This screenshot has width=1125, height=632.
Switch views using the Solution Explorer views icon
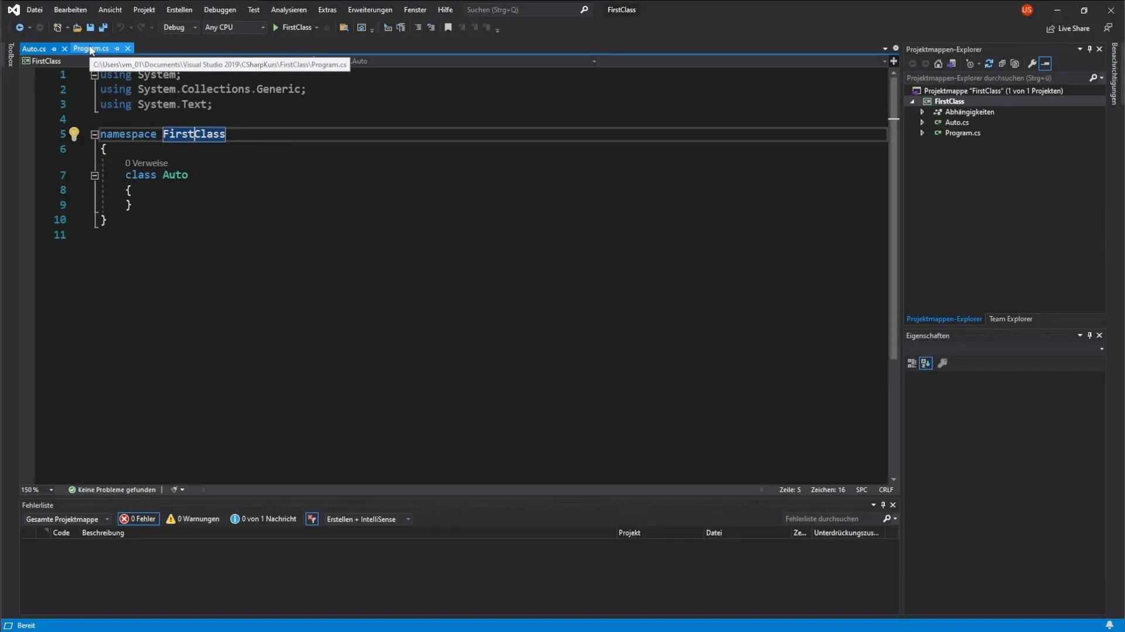coord(952,64)
